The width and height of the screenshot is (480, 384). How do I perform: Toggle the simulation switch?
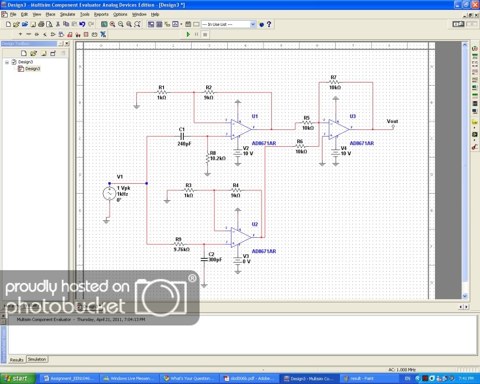[x=458, y=24]
